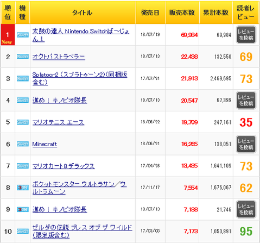Click cumulative total 1,050,891
The height and width of the screenshot is (243, 260).
point(221,232)
